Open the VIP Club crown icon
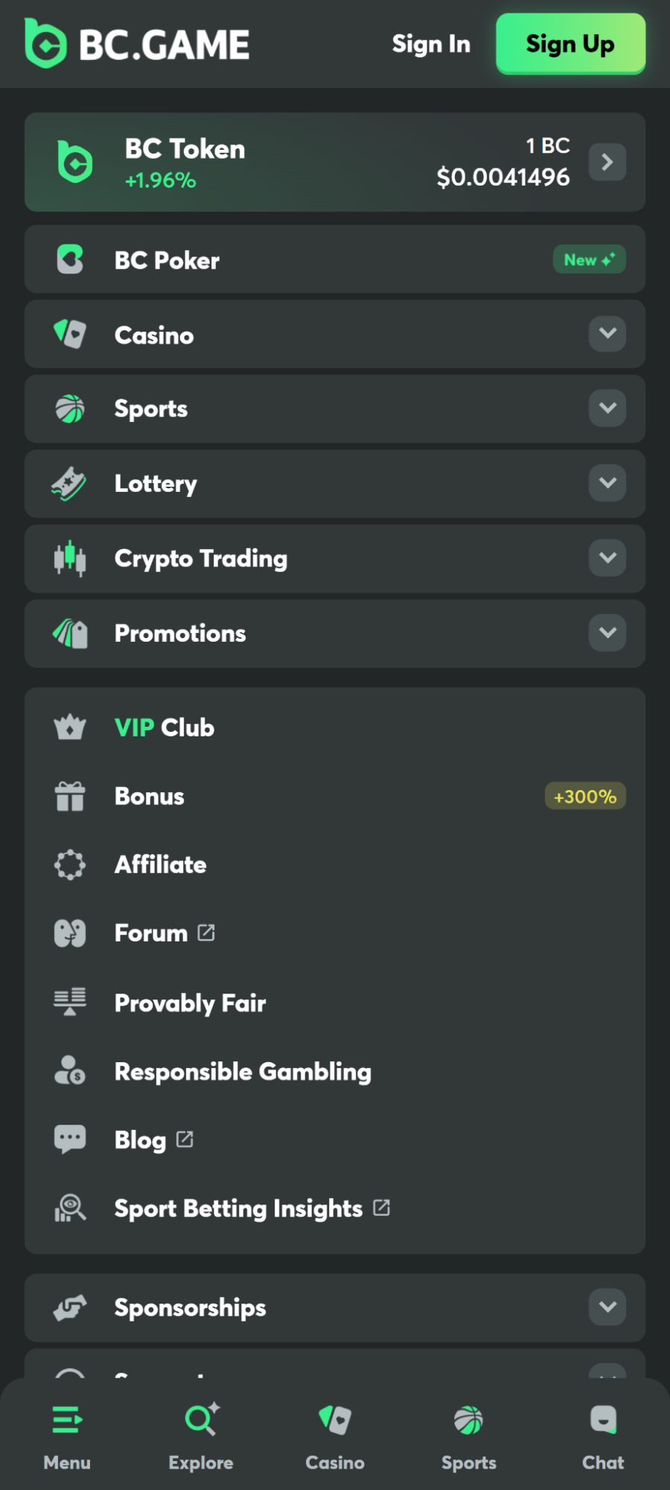 (70, 727)
